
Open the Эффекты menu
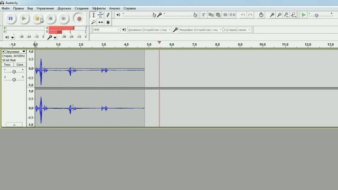click(99, 8)
